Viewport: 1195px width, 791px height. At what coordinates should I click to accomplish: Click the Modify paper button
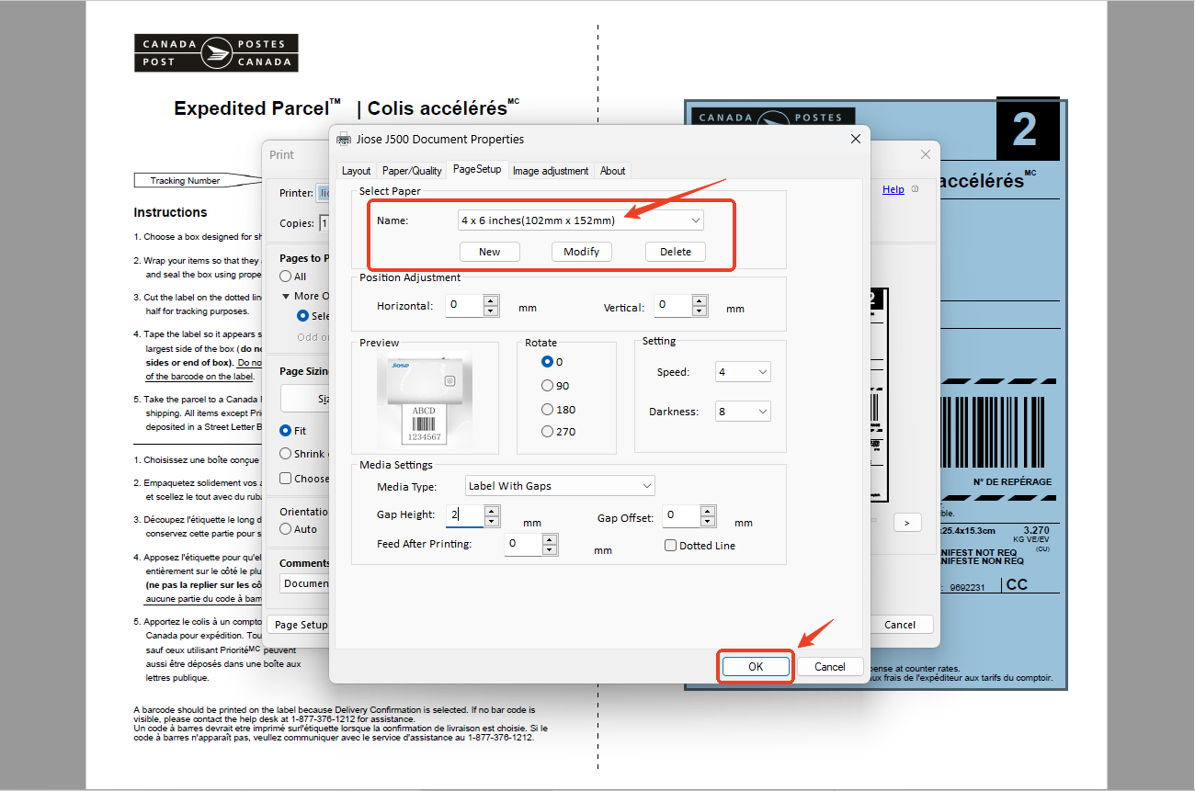[582, 252]
